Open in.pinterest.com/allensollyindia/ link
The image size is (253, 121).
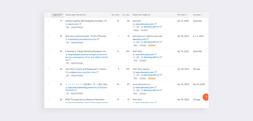click(82, 39)
